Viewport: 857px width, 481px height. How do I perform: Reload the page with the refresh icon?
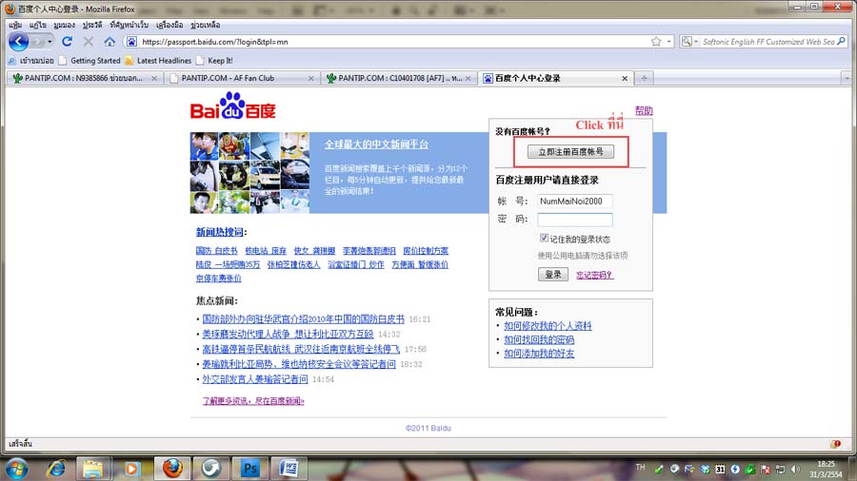(68, 42)
